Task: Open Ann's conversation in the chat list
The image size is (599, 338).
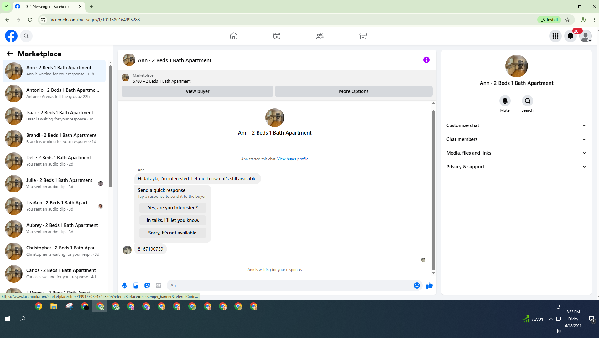Action: (54, 71)
